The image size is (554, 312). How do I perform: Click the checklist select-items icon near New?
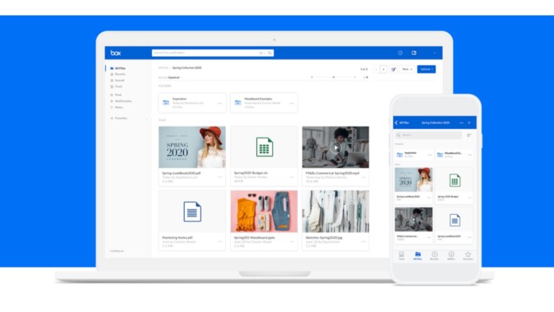click(393, 69)
